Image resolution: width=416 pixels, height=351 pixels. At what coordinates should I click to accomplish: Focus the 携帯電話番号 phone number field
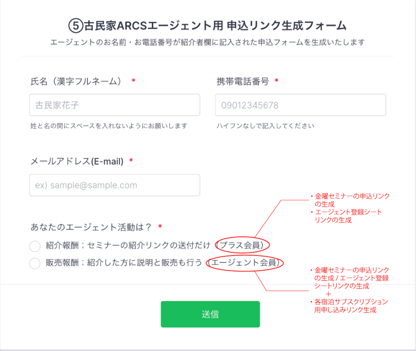[x=300, y=105]
